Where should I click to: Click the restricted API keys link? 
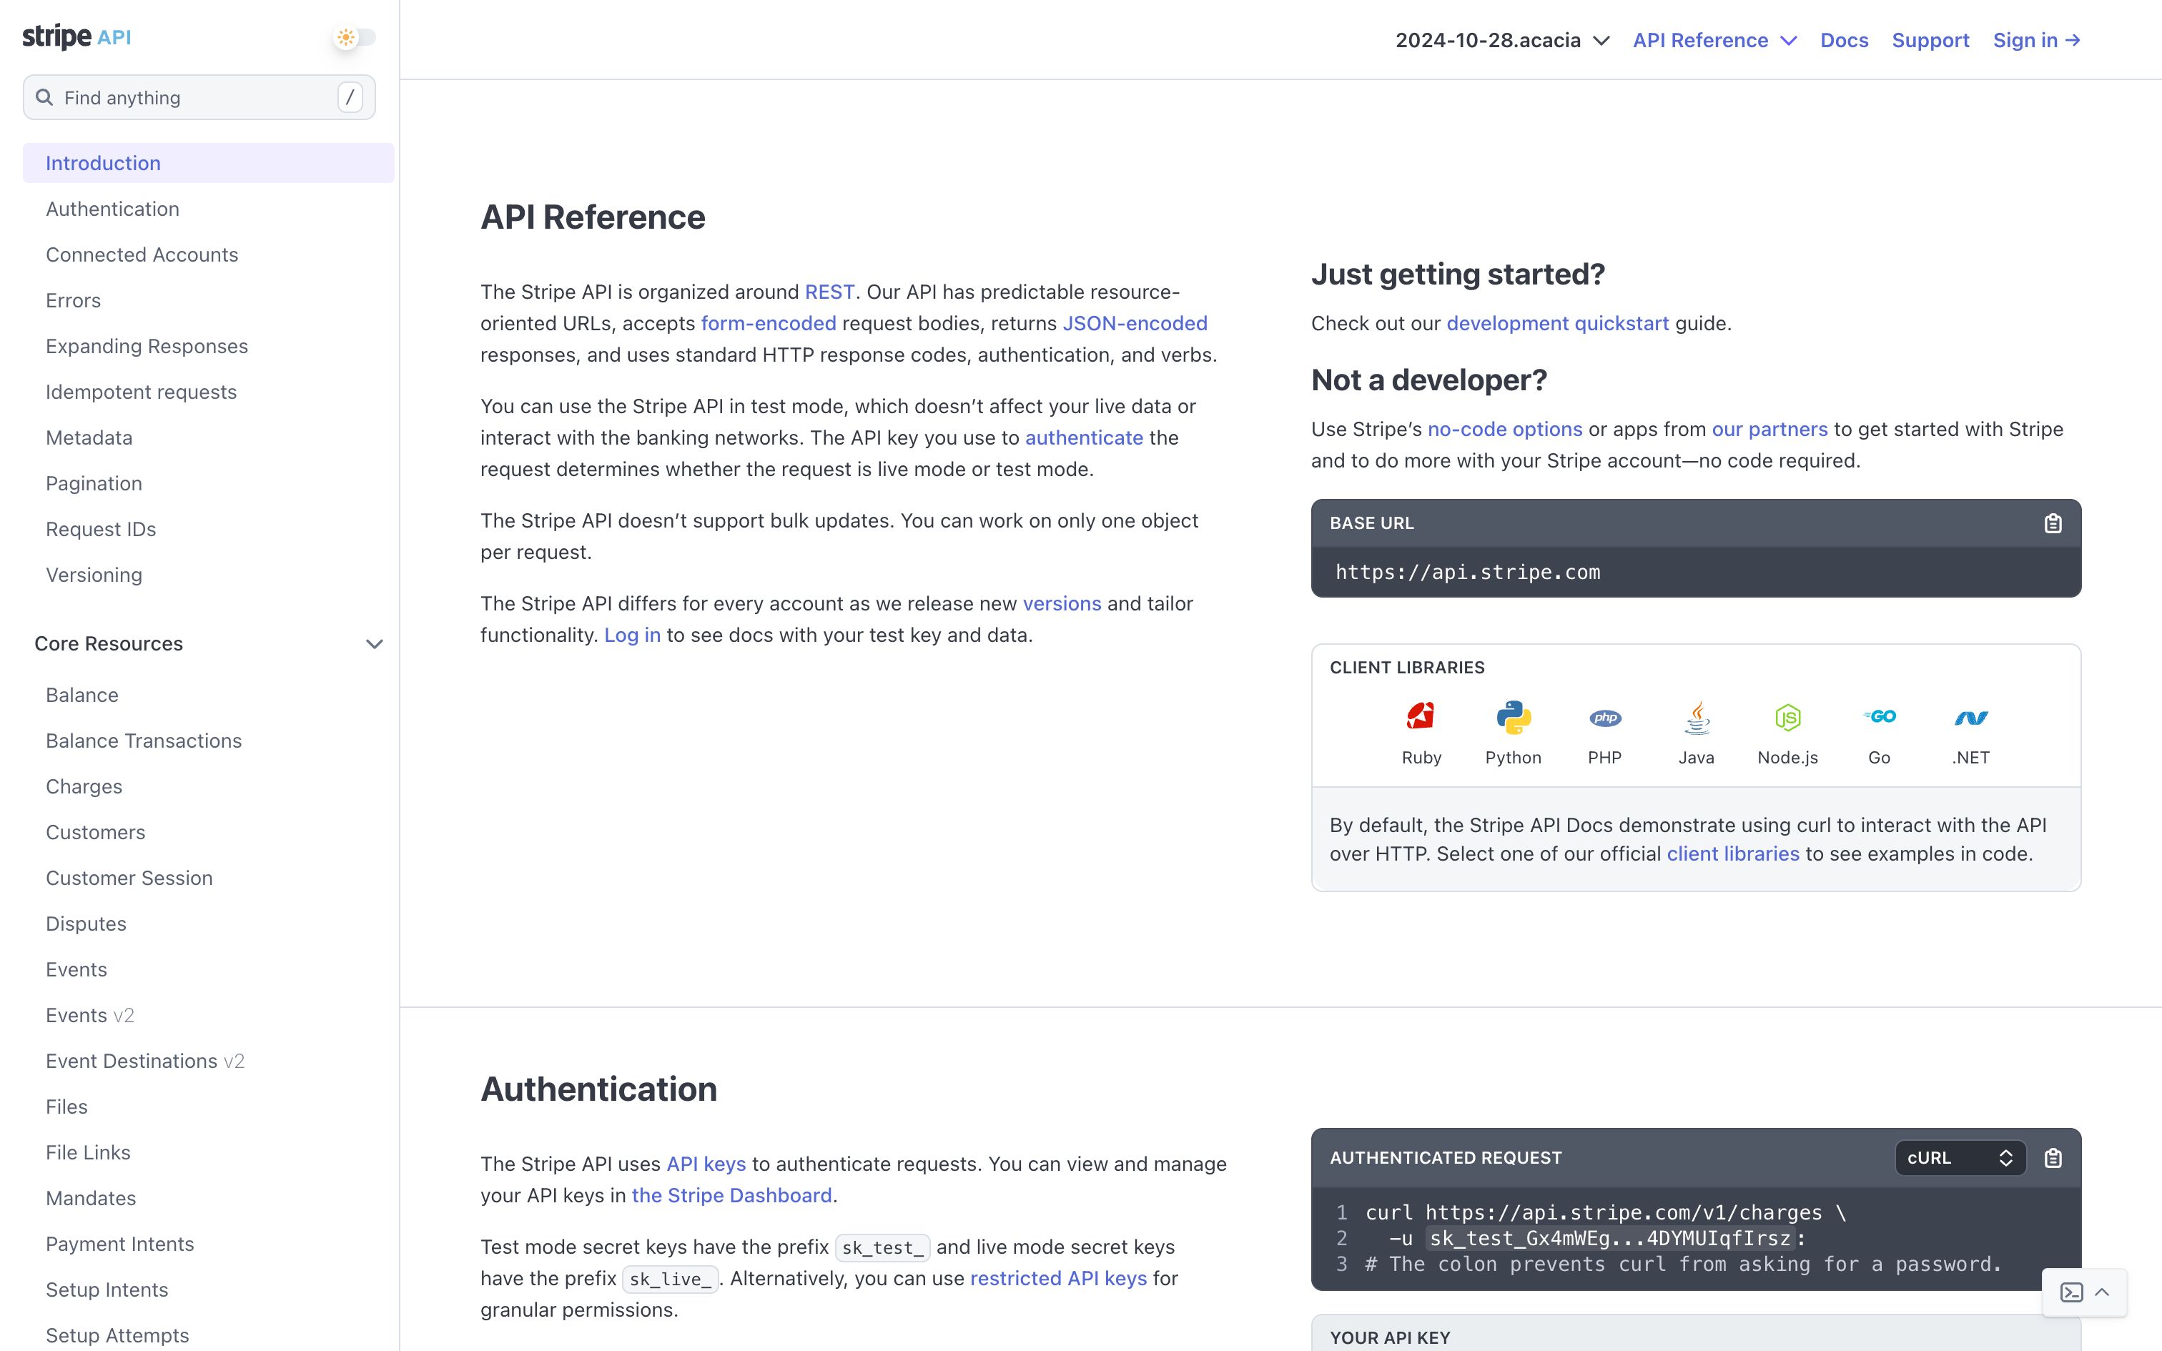click(x=1059, y=1279)
